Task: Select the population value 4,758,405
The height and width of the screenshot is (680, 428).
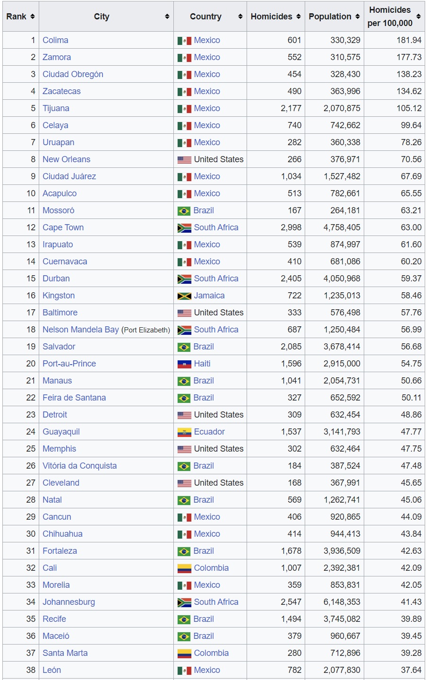Action: 342,227
